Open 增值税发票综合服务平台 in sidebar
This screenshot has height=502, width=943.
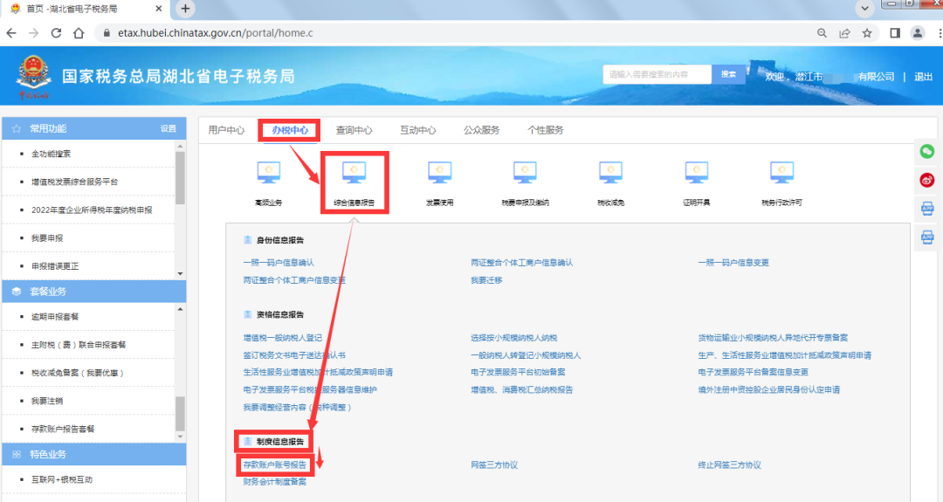tap(74, 182)
